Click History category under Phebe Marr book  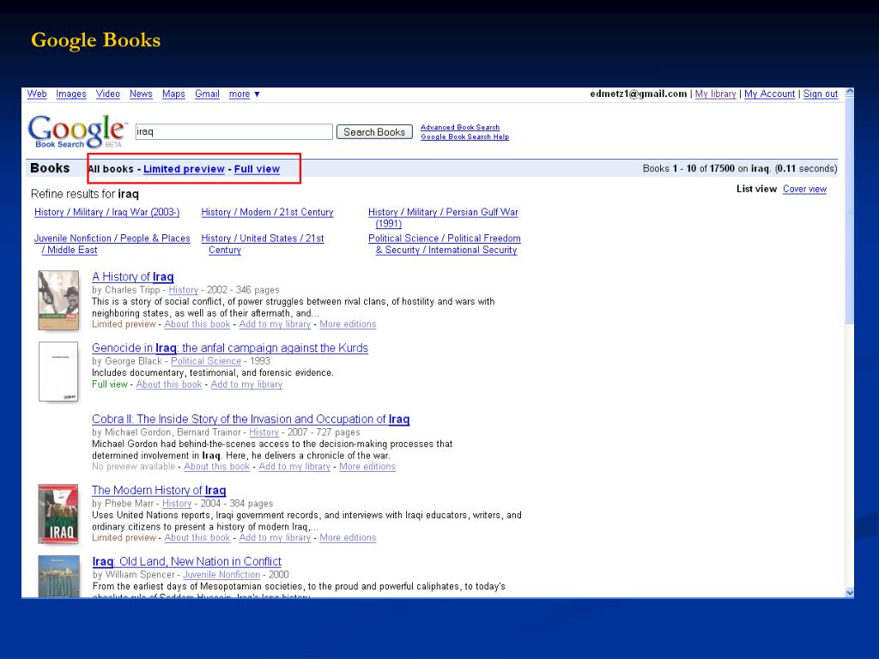(x=177, y=504)
